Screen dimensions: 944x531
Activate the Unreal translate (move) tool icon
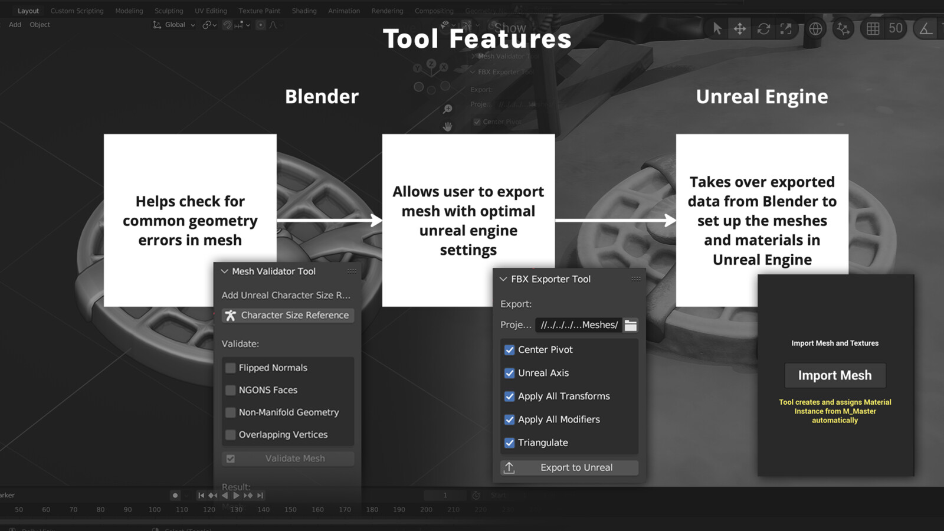(740, 28)
